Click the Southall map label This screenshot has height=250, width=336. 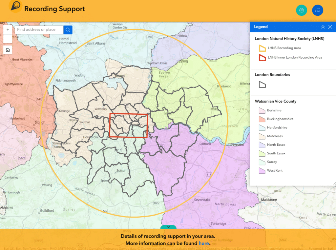pyautogui.click(x=85, y=122)
